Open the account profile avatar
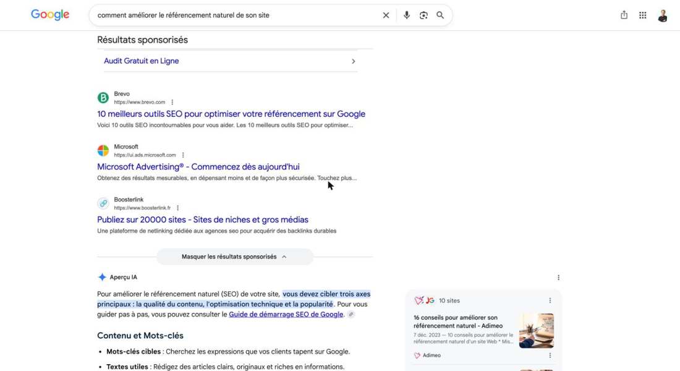 click(x=662, y=15)
